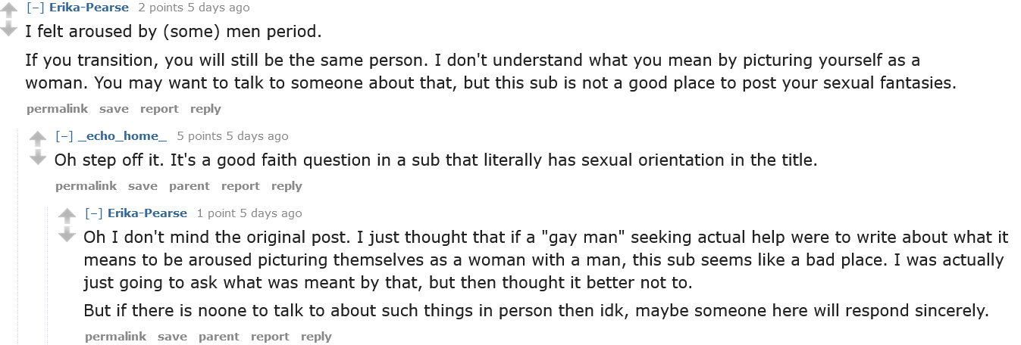This screenshot has width=1021, height=345.
Task: Open permalink of the top comment
Action: point(57,109)
